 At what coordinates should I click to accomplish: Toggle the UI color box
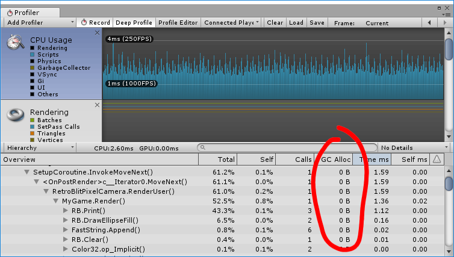click(32, 87)
